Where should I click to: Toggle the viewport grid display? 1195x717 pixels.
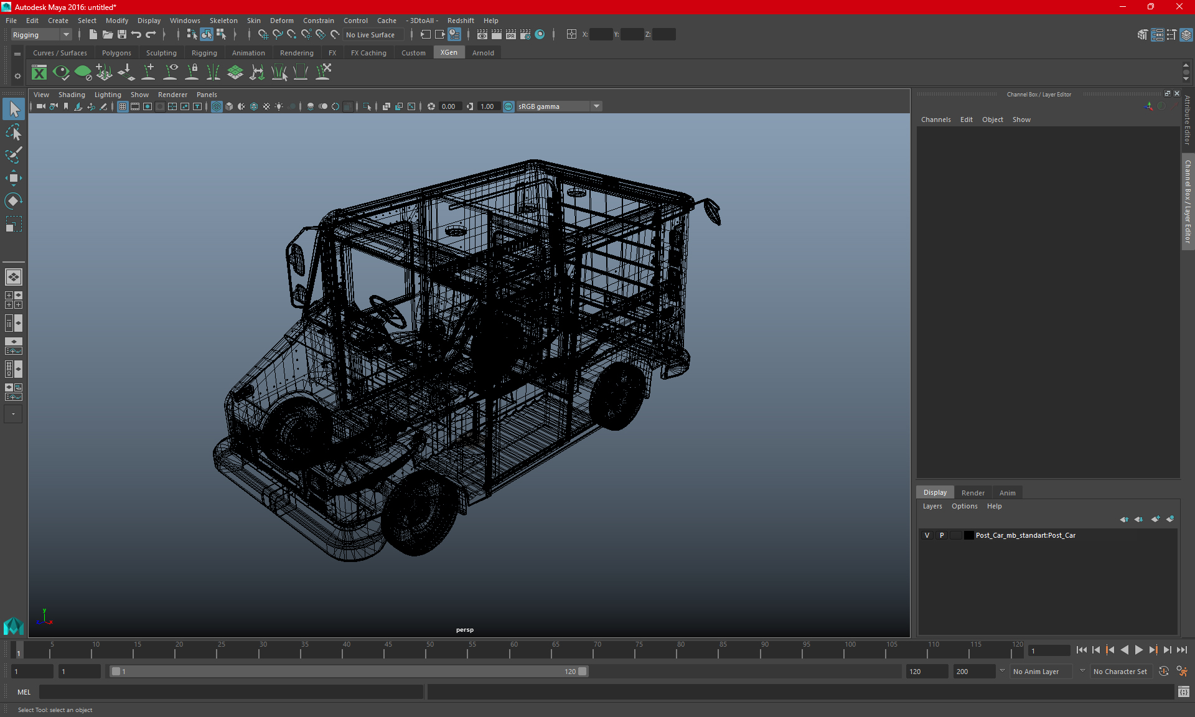[x=123, y=106]
